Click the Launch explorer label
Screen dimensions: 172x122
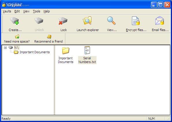tap(88, 30)
